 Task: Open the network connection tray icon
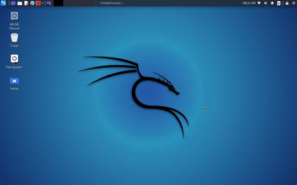coord(259,3)
